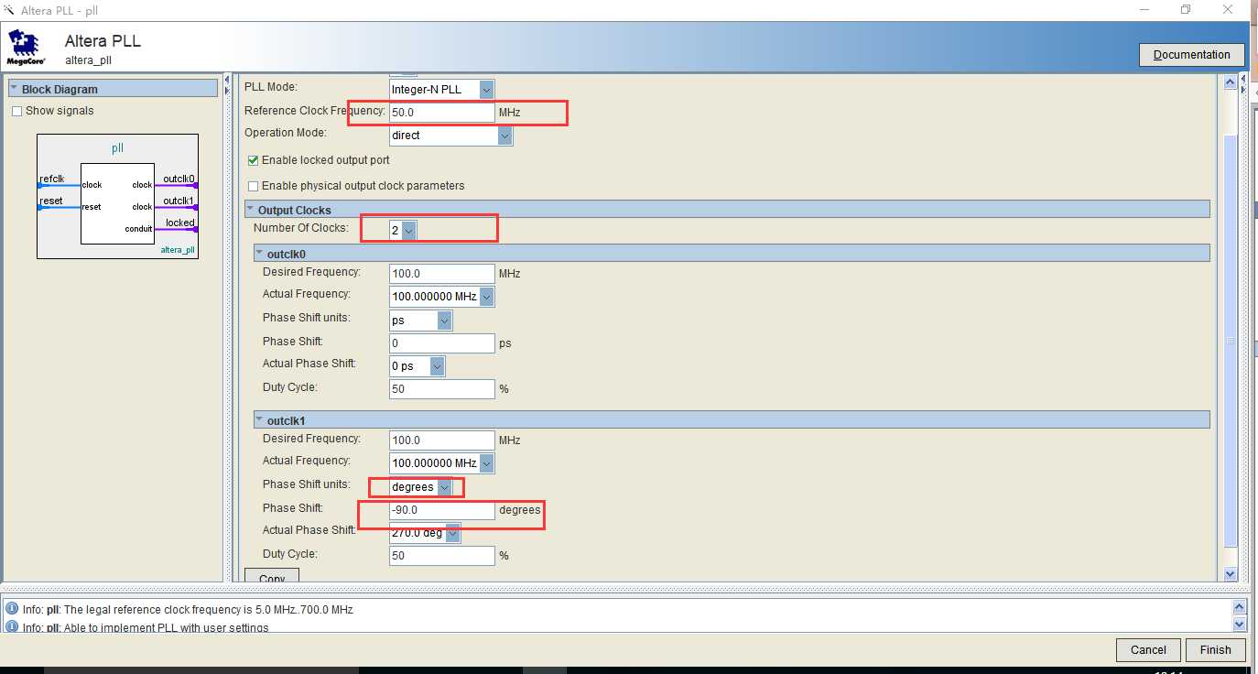The image size is (1258, 674).
Task: Click the Reference Clock Frequency field
Action: point(442,112)
